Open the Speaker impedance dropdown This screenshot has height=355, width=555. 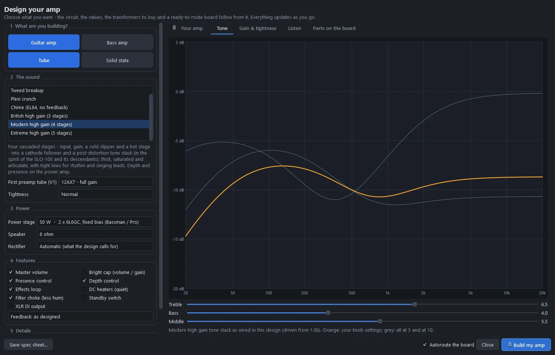pos(95,234)
